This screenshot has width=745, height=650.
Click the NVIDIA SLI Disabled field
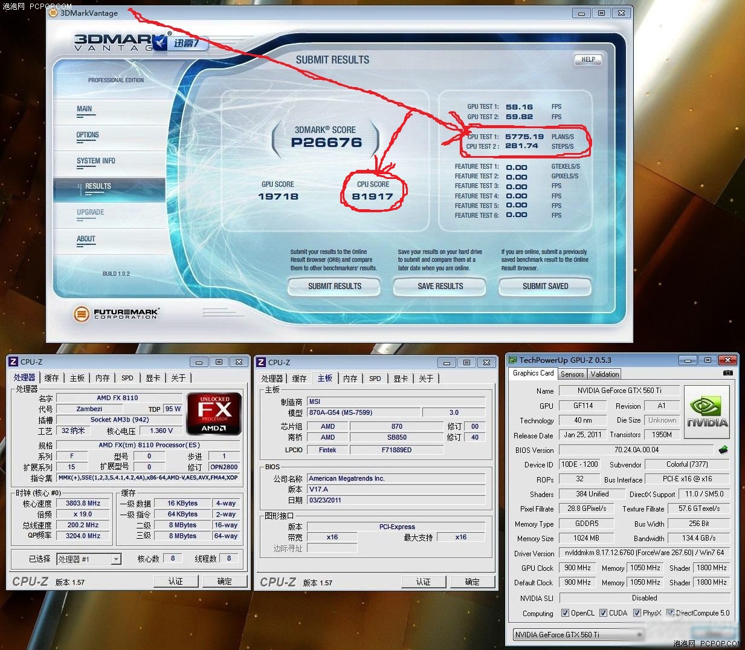click(645, 598)
